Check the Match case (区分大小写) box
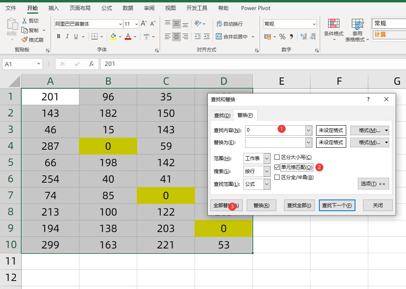 (x=277, y=157)
